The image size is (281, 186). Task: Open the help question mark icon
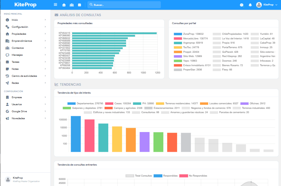pyautogui.click(x=242, y=5)
